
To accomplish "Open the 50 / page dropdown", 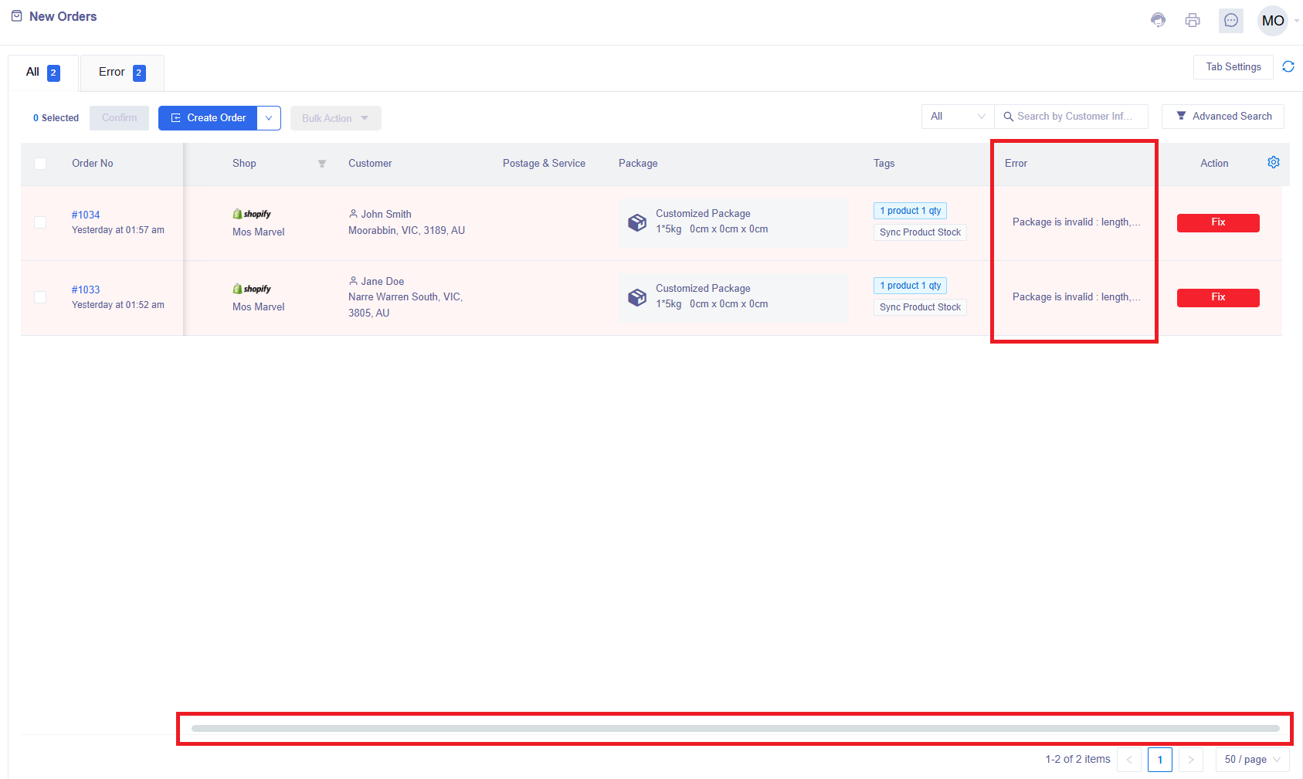I will point(1252,760).
